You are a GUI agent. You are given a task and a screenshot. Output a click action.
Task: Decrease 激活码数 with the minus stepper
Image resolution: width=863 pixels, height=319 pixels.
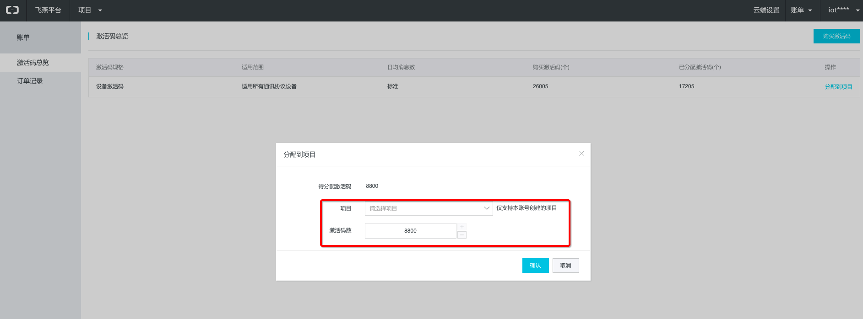462,235
